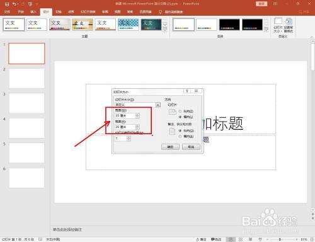
Task: Close the Slide Size dialog with X
Action: coord(196,91)
